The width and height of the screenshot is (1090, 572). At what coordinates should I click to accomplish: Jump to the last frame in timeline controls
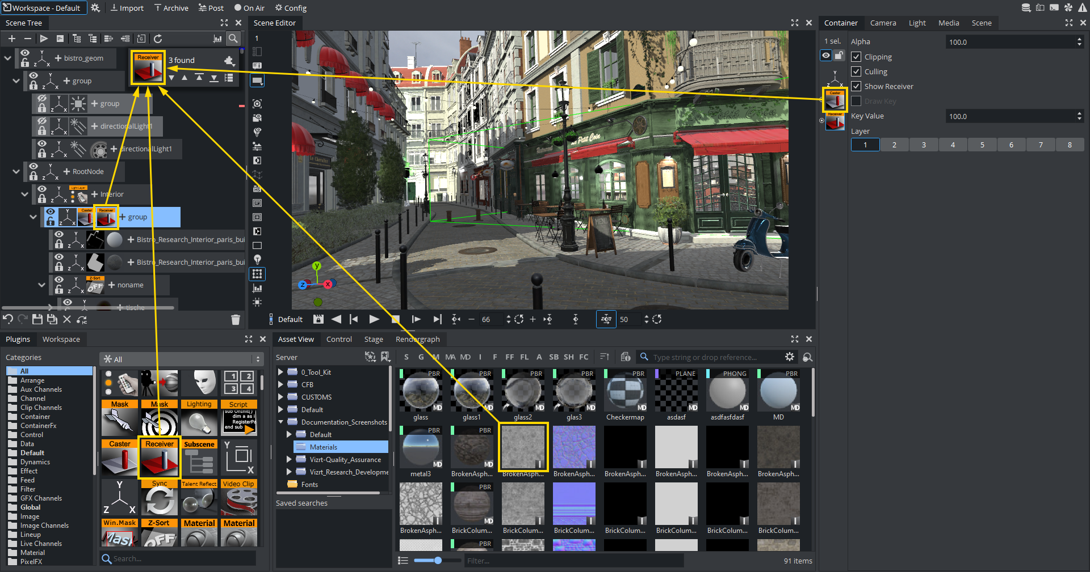click(437, 320)
